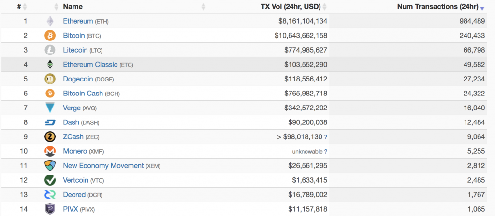Open the Decred coin link

pos(74,195)
